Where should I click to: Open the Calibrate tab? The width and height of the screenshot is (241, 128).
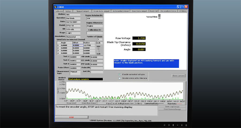pyautogui.click(x=59, y=11)
